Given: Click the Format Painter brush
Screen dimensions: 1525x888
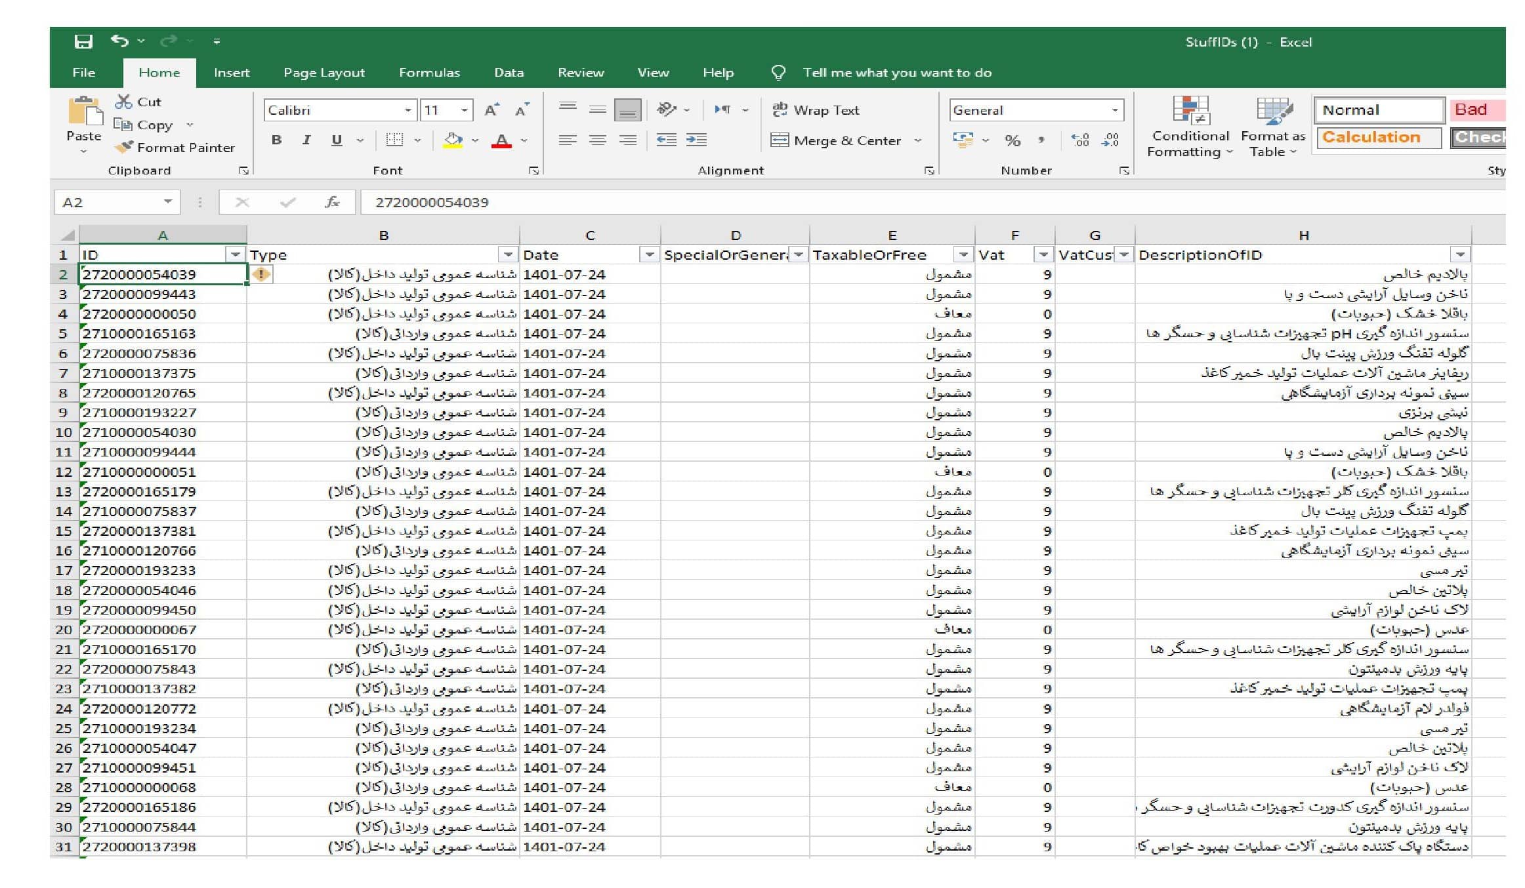Looking at the screenshot, I should pos(123,148).
